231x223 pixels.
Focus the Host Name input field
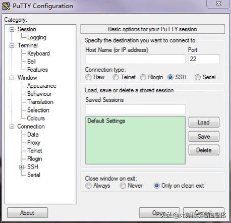click(x=135, y=59)
